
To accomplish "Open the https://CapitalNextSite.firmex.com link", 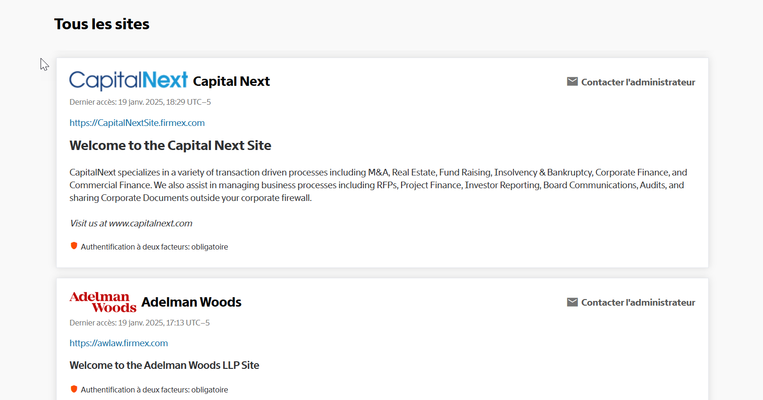I will click(x=137, y=123).
